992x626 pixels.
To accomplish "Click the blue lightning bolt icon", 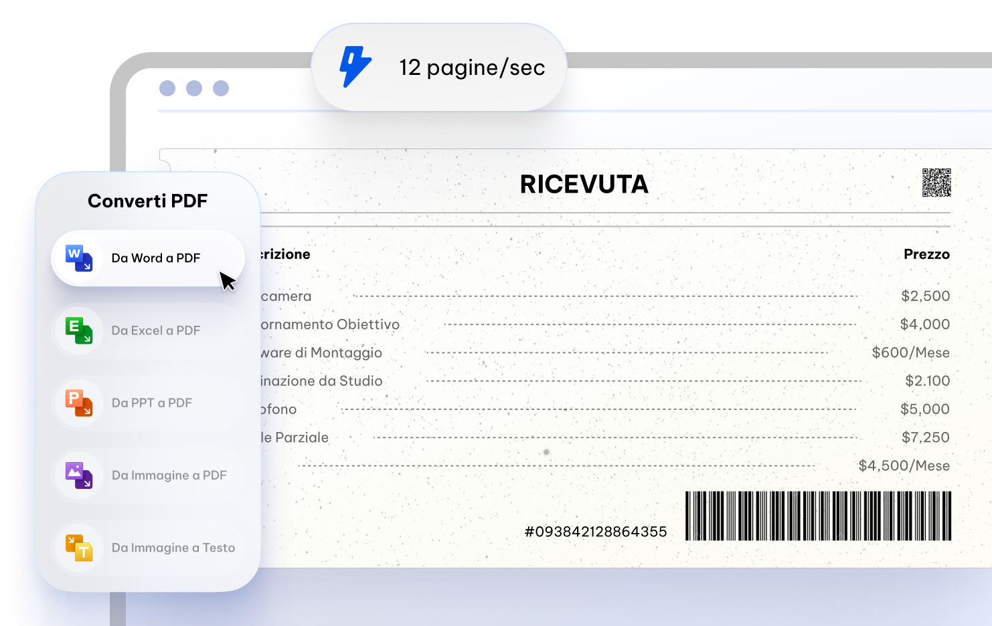I will click(355, 67).
